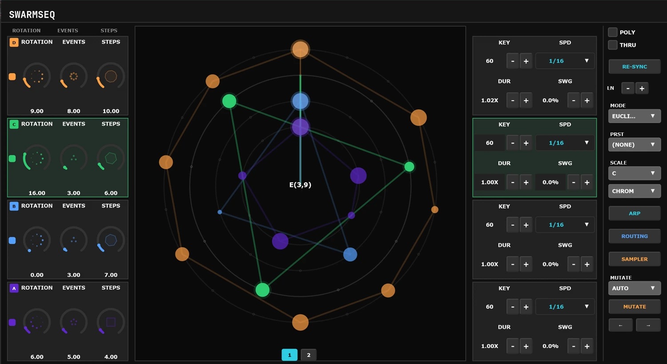Click the MUTATE button
Viewport: 667px width, 364px height.
635,307
